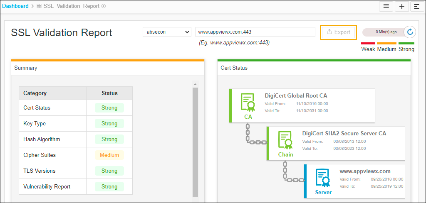Click the 11/10/2016 00:00 Valid From date
426x203 pixels.
pyautogui.click(x=312, y=103)
